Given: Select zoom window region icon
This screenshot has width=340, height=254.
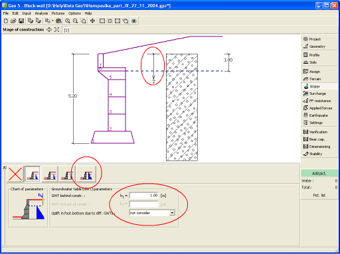Looking at the screenshot, I should [83, 21].
